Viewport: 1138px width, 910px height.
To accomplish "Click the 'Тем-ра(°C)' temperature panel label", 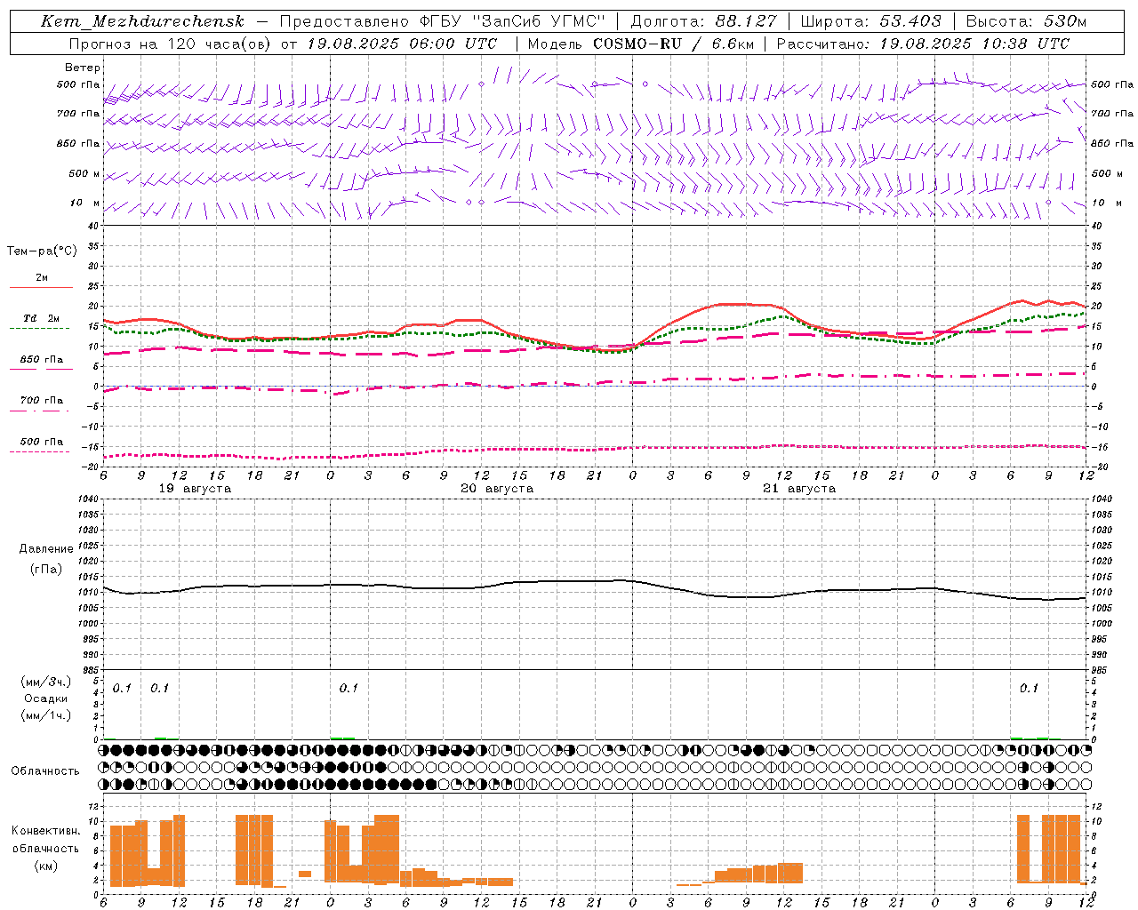I will [x=42, y=251].
